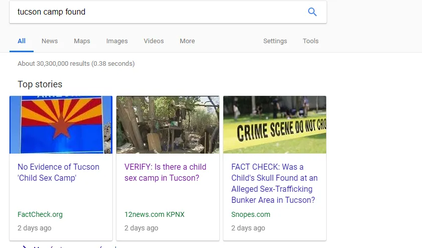
Task: Open 'VERIFY: Is there a child sex camp' link
Action: [x=165, y=172]
